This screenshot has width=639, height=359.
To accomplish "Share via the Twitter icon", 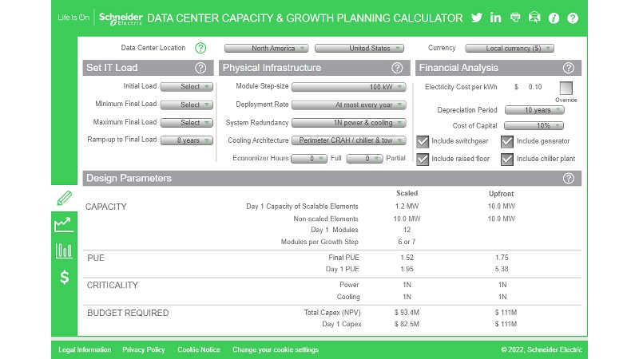I will (x=477, y=18).
